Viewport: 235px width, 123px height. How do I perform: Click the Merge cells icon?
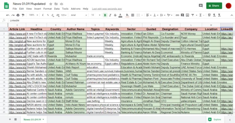[138, 15]
